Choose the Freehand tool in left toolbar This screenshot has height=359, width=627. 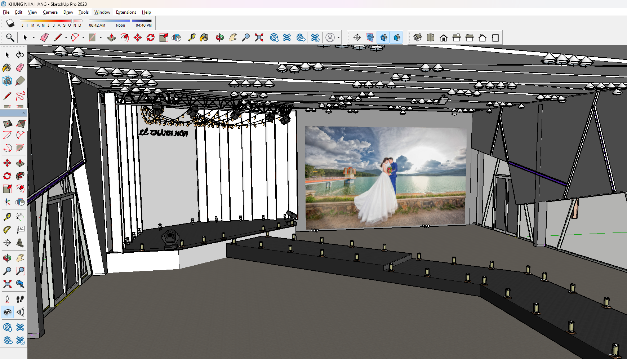click(20, 96)
